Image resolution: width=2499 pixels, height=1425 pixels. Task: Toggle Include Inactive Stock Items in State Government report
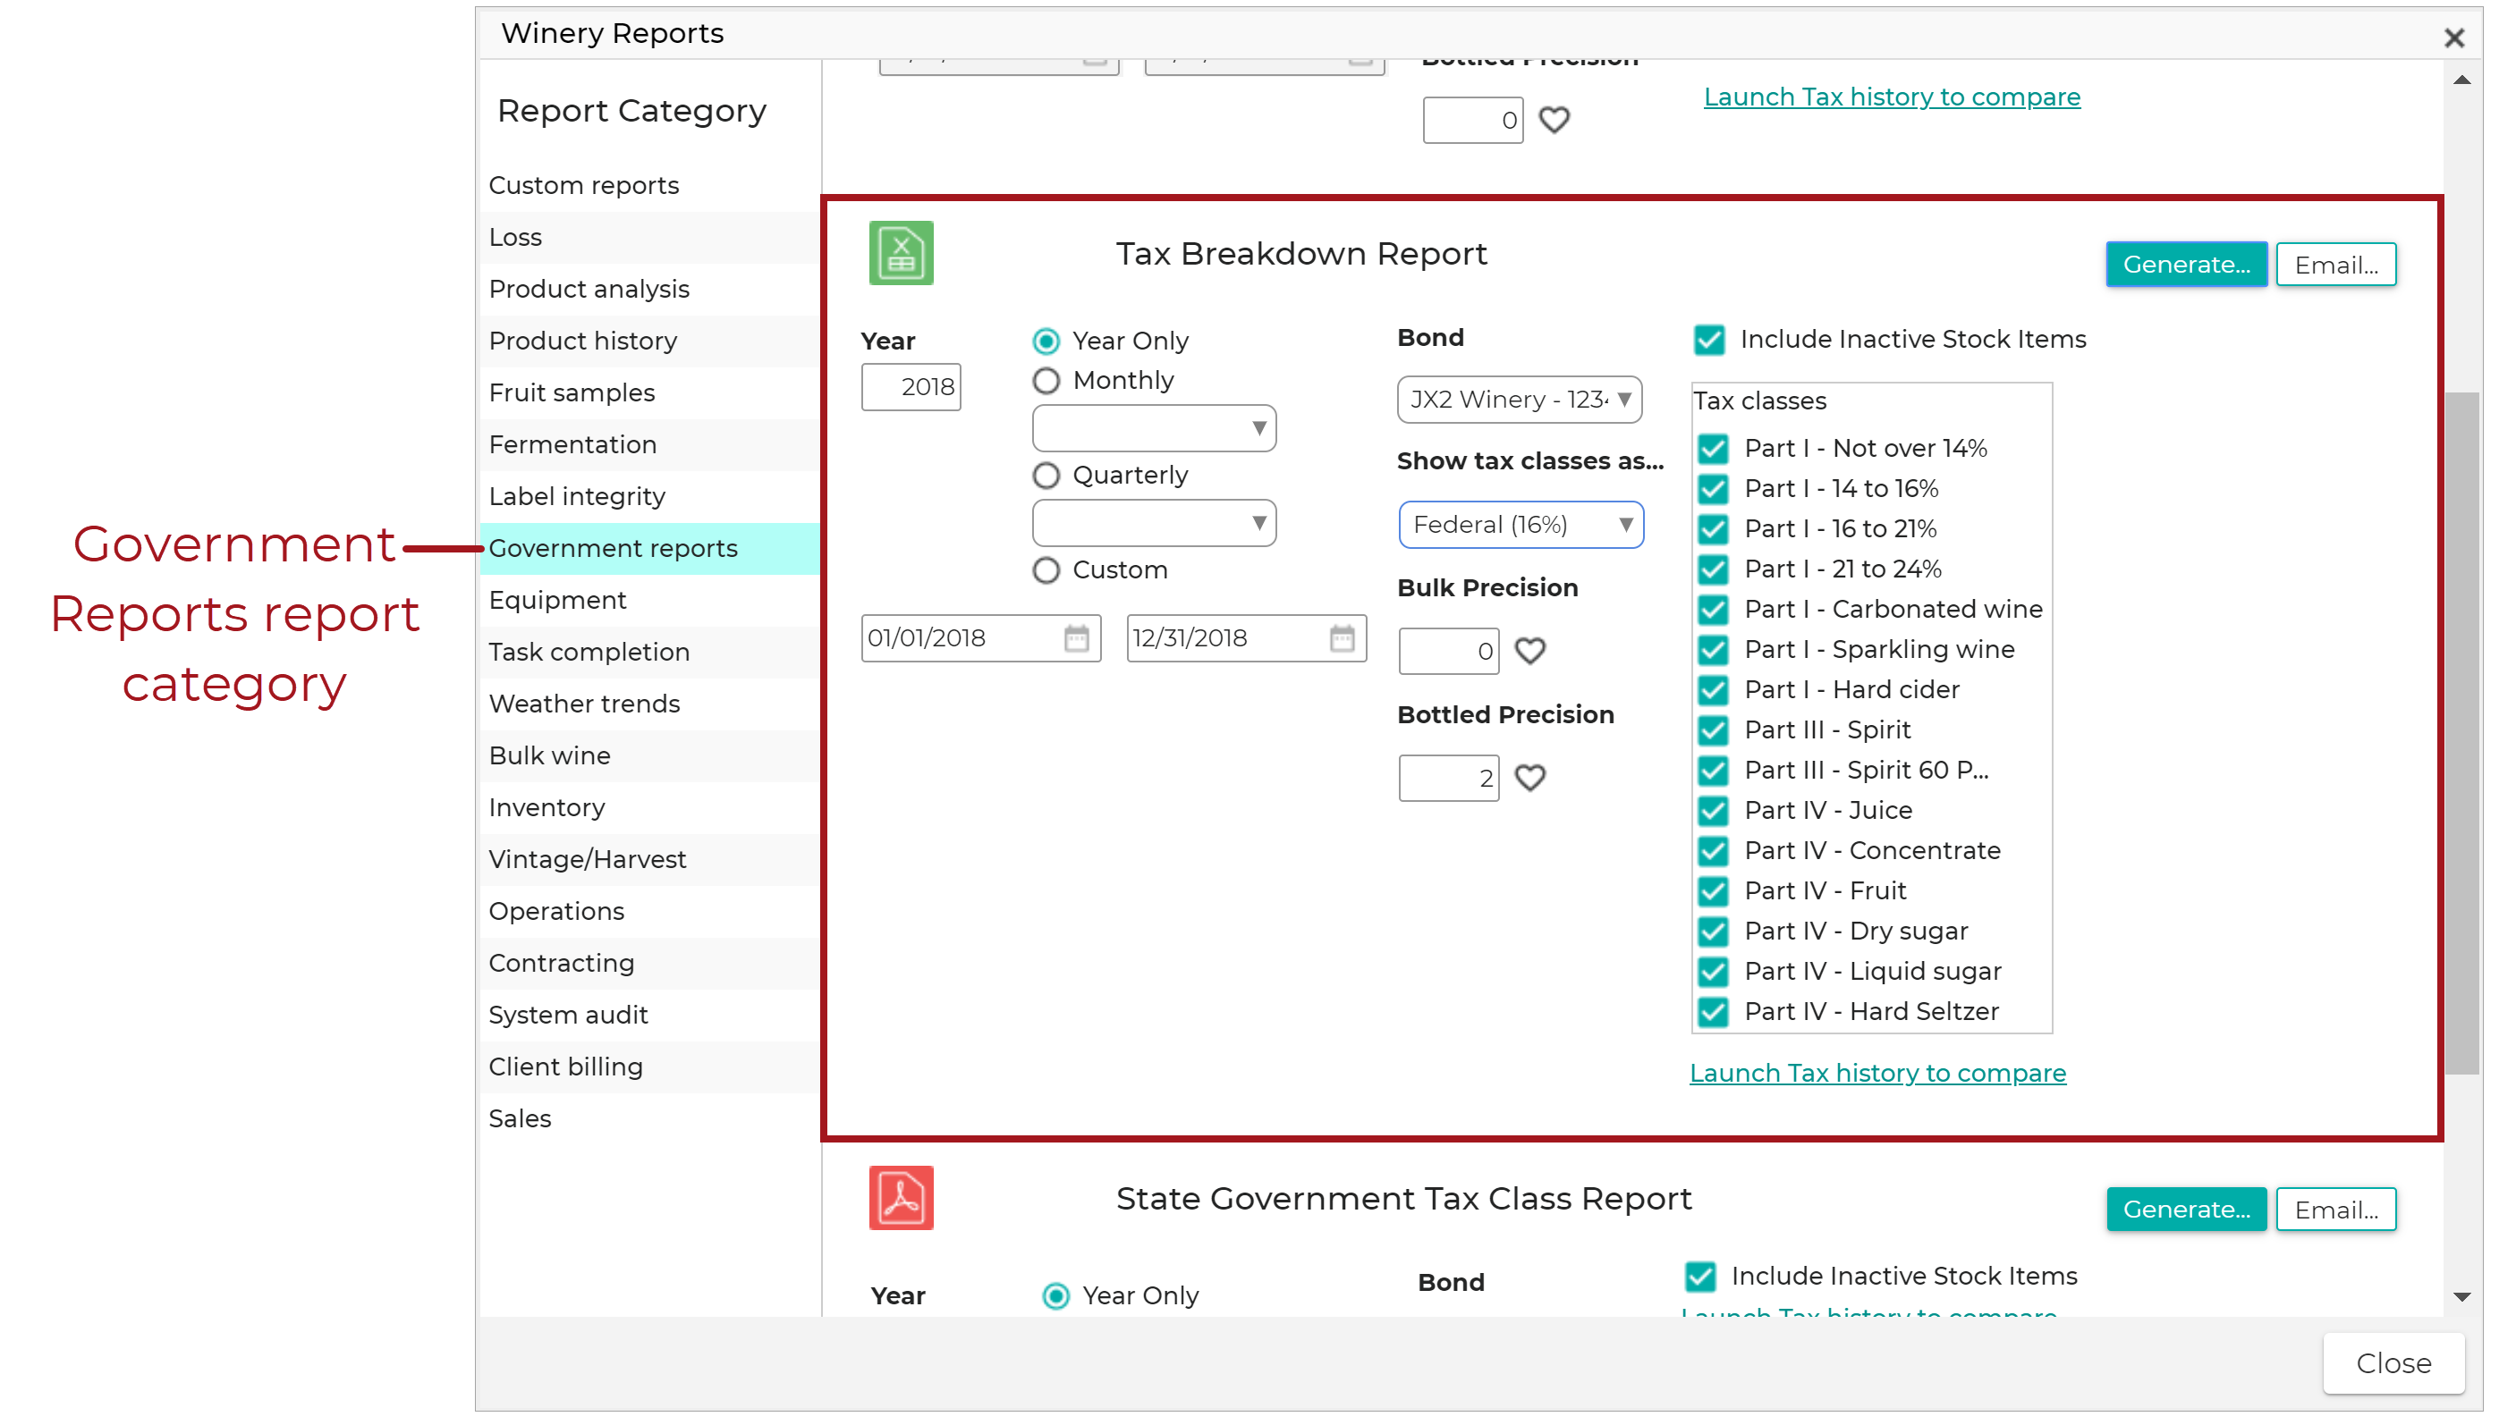pyautogui.click(x=1700, y=1277)
